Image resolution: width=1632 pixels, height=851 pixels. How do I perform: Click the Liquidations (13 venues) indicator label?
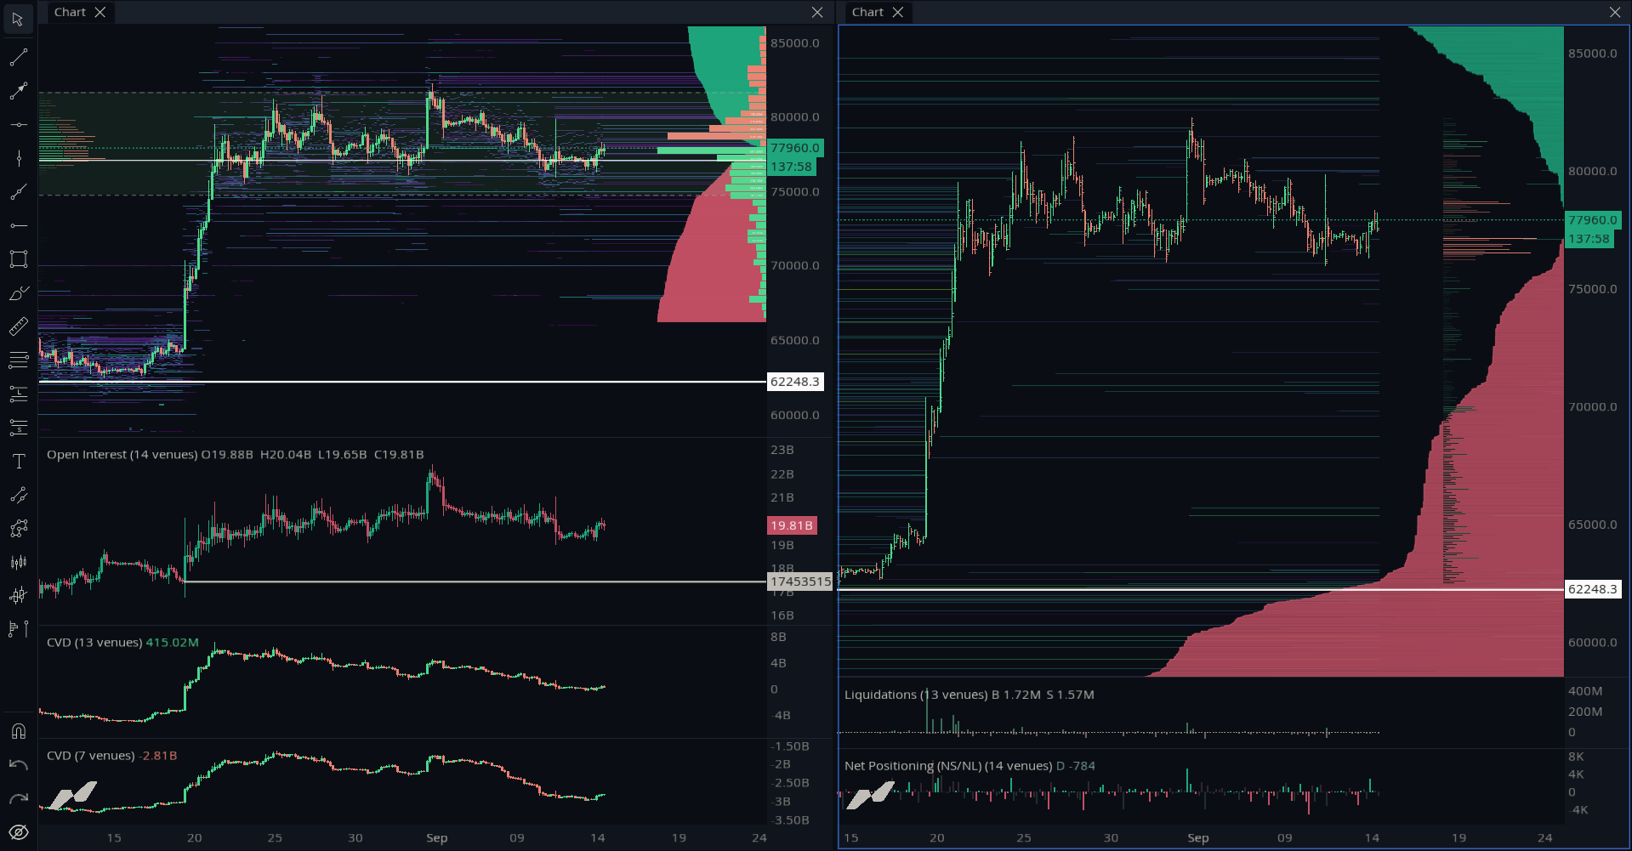tap(916, 695)
